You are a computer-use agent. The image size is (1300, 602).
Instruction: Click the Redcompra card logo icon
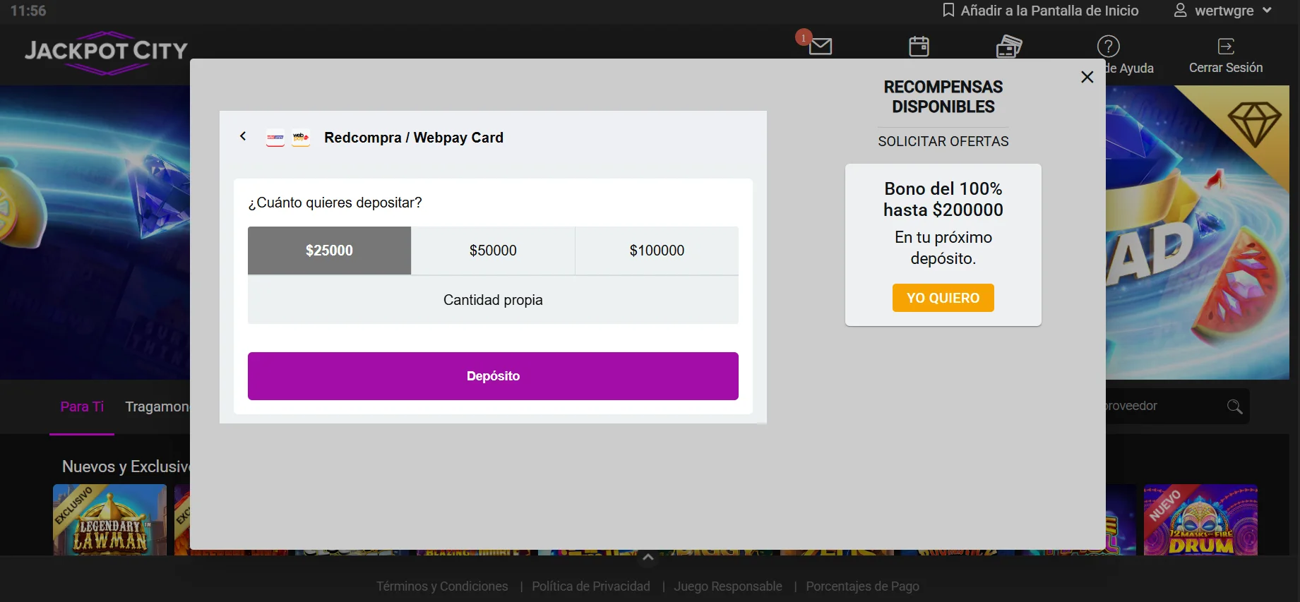coord(275,138)
